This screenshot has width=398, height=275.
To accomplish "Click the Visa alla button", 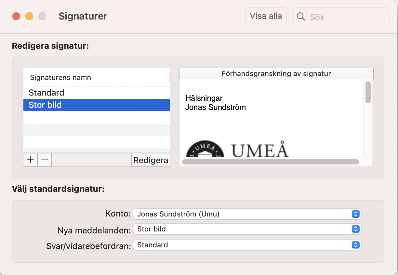I will point(266,16).
